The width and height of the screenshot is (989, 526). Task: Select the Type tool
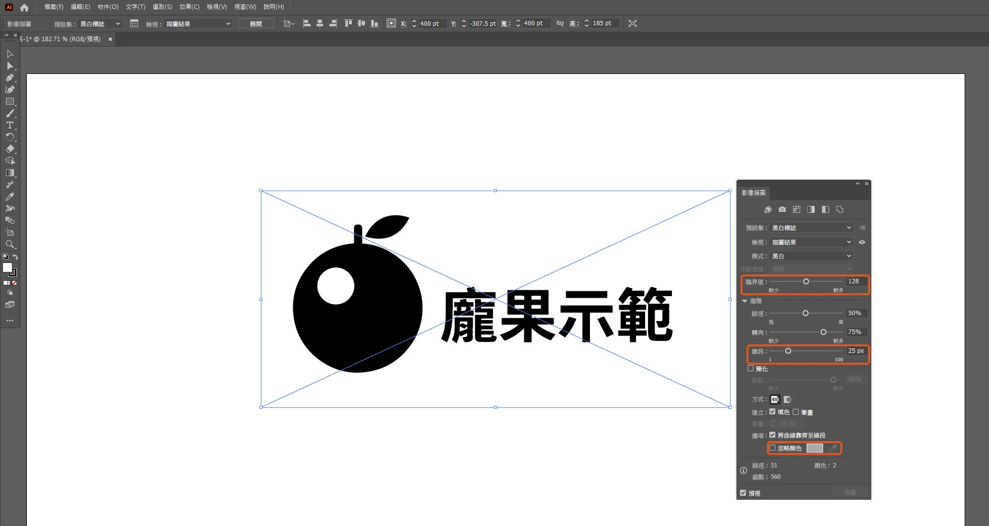10,125
